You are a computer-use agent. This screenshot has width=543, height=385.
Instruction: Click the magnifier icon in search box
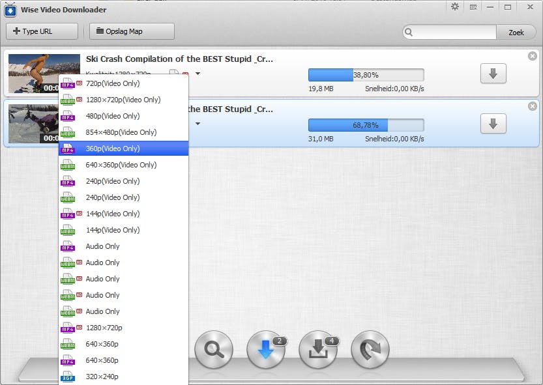[409, 32]
